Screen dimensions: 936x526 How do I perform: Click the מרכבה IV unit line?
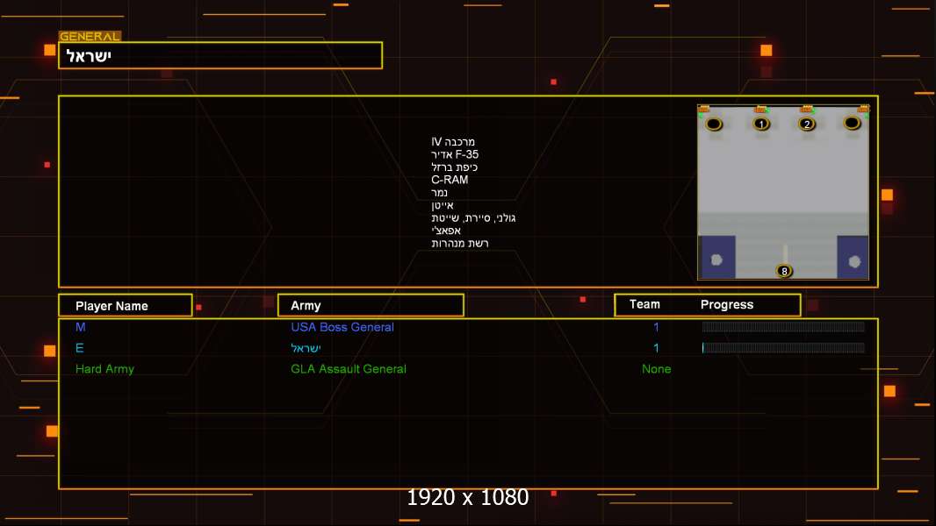coord(453,142)
